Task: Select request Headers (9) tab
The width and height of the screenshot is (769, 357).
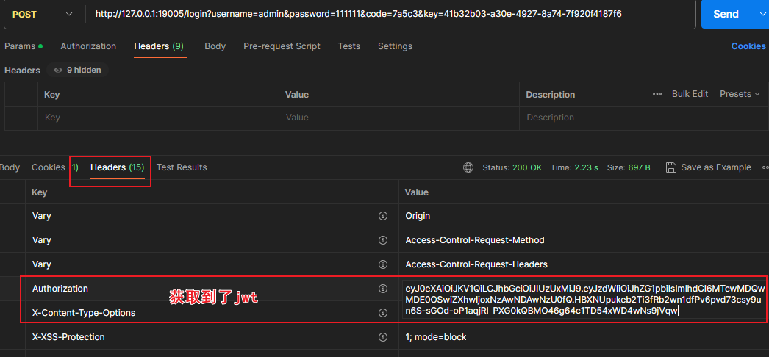Action: point(159,46)
